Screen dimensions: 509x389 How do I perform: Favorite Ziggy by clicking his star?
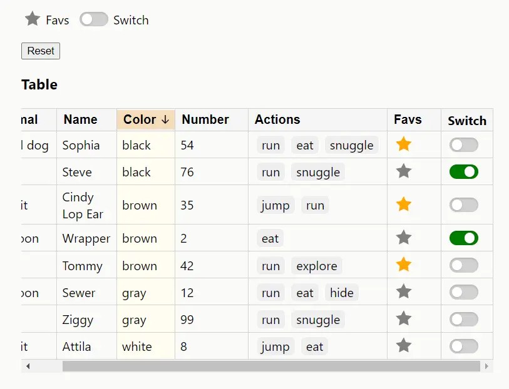404,319
